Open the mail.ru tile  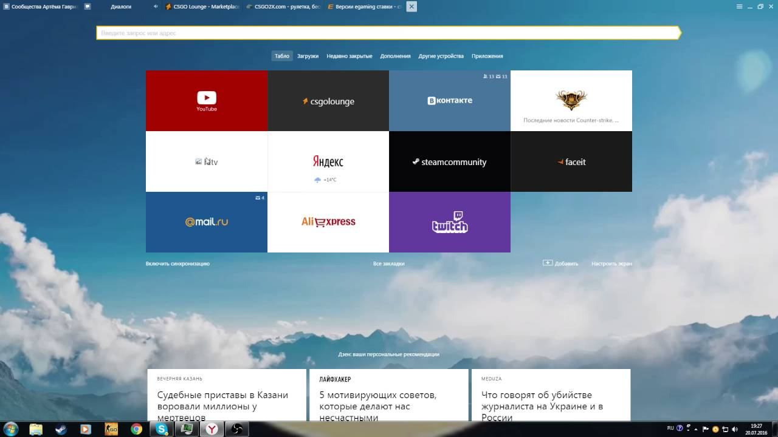pos(207,222)
